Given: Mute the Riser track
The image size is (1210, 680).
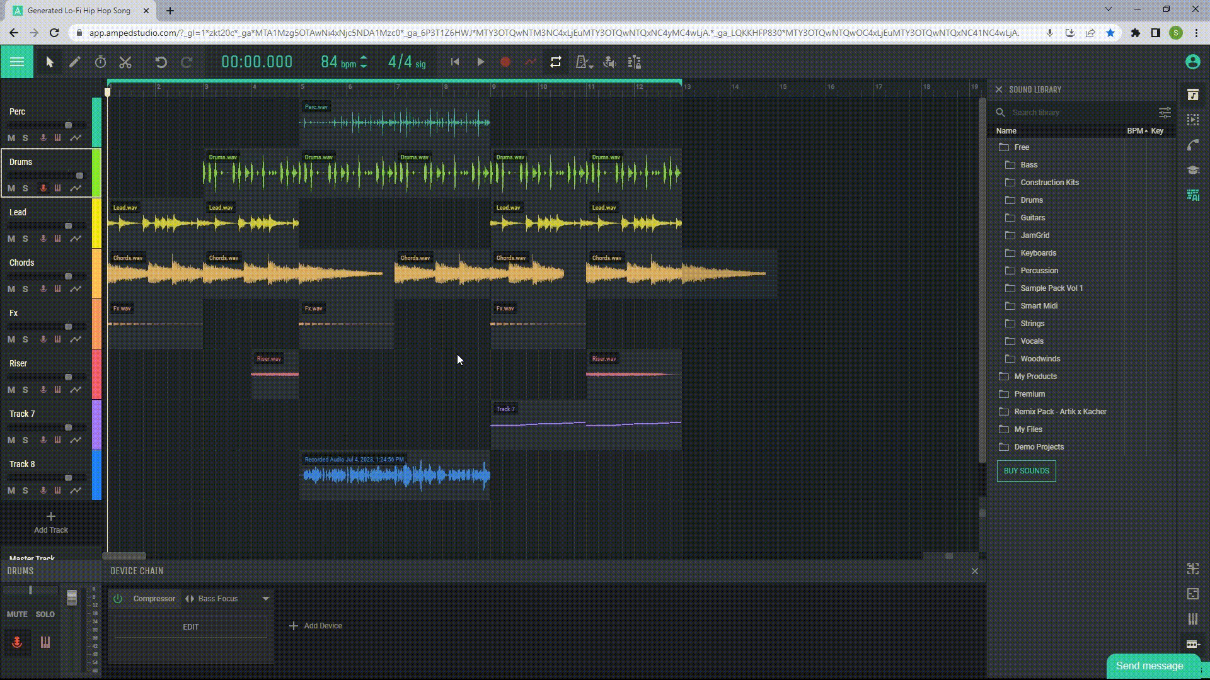Looking at the screenshot, I should [11, 388].
